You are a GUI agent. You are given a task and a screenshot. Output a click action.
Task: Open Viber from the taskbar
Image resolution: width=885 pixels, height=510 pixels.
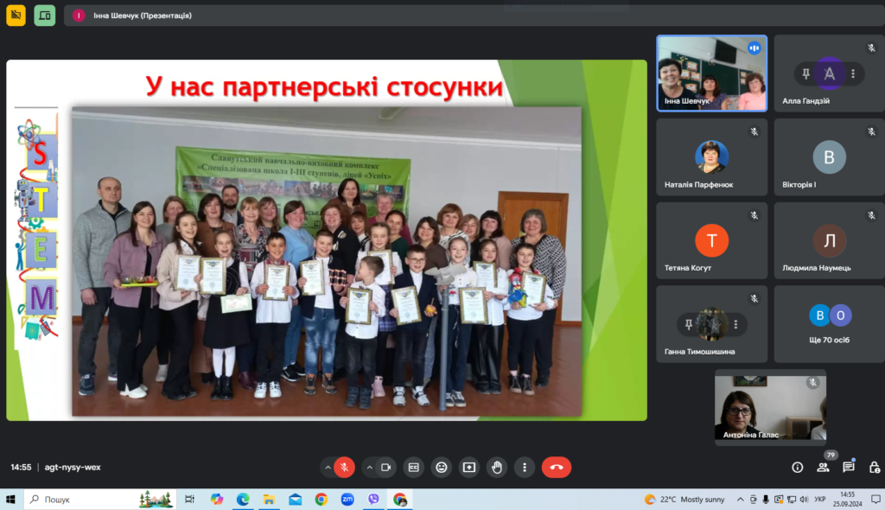click(373, 500)
